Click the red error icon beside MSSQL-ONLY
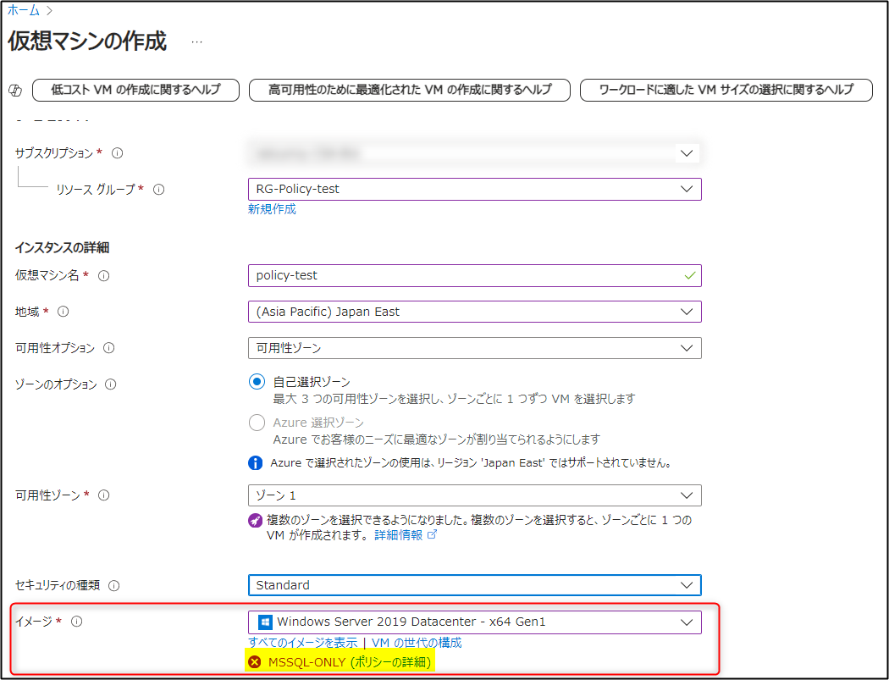This screenshot has width=889, height=680. 255,662
